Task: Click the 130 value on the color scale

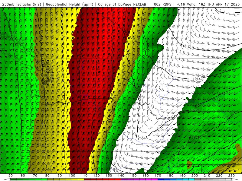Action: [109, 176]
